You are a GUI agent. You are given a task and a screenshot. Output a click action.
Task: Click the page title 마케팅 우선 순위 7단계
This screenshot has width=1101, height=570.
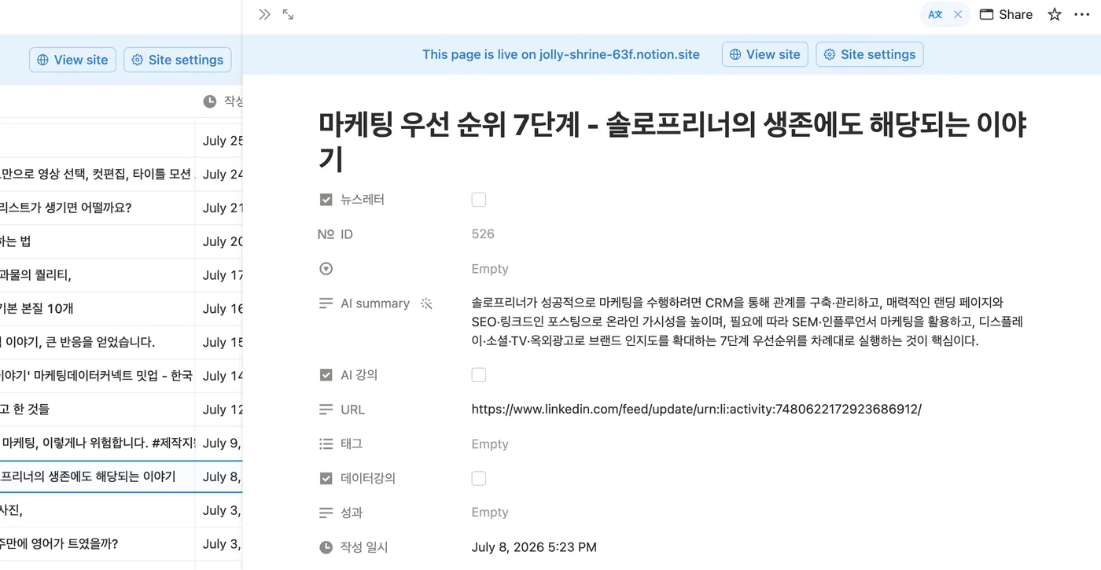(x=673, y=141)
